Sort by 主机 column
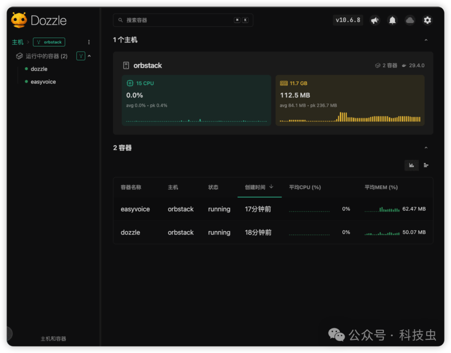 [173, 187]
